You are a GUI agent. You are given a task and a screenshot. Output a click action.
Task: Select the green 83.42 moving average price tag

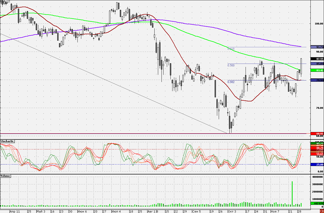[x=317, y=70]
